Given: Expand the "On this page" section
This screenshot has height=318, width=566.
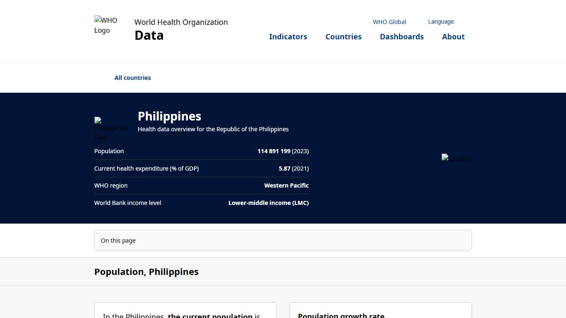Looking at the screenshot, I should (283, 240).
